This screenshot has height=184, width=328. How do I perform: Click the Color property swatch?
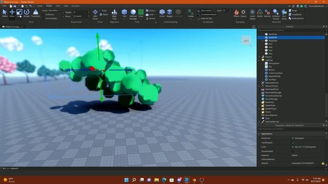click(293, 147)
